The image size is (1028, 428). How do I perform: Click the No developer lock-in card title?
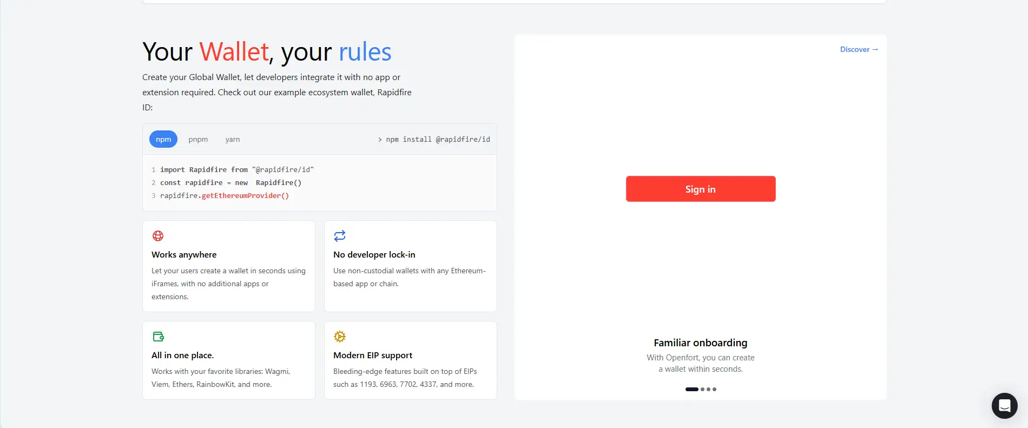pyautogui.click(x=374, y=255)
